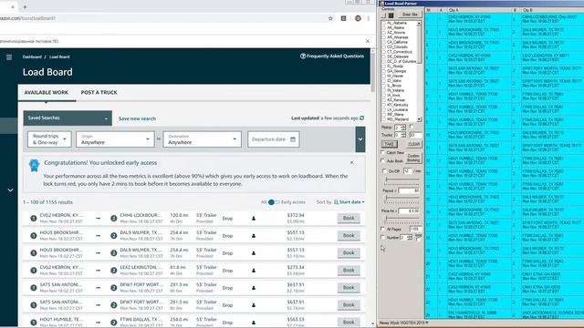This screenshot has width=584, height=328.
Task: Open the Origin Anywhere dropdown
Action: click(x=115, y=139)
